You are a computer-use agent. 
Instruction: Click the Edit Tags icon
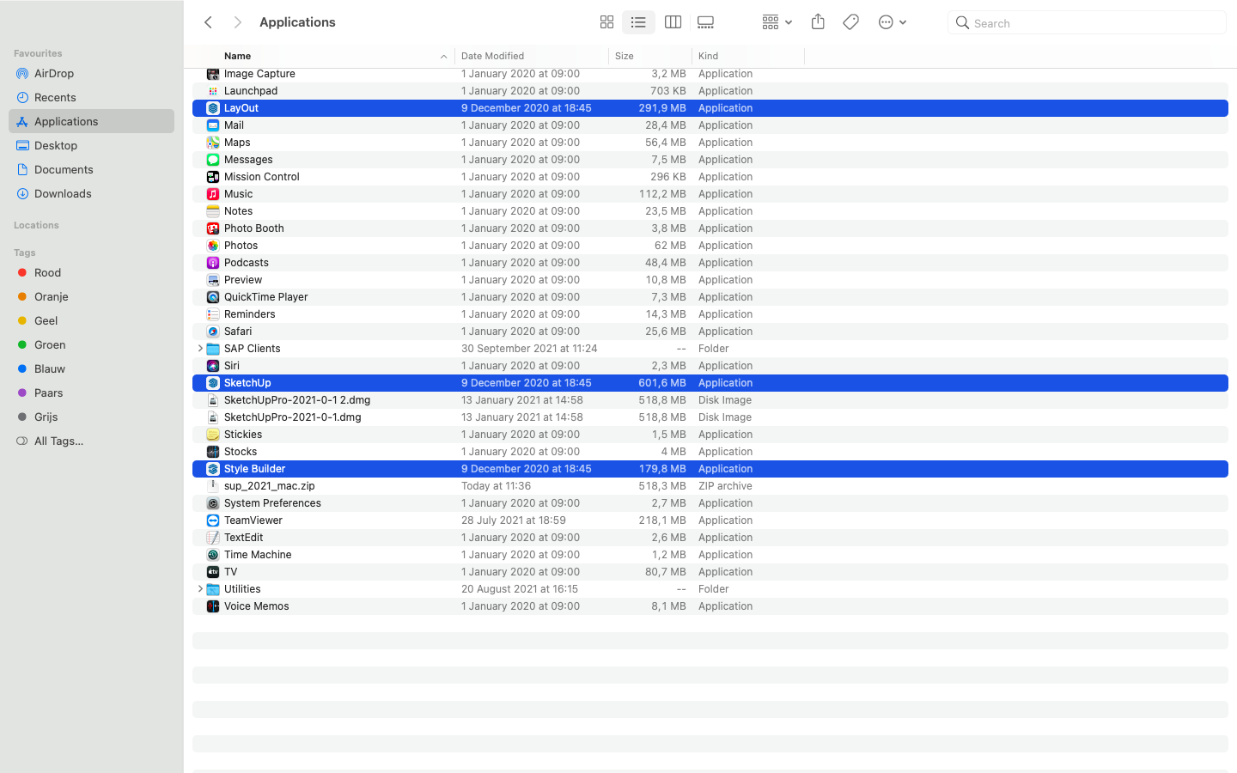point(850,22)
